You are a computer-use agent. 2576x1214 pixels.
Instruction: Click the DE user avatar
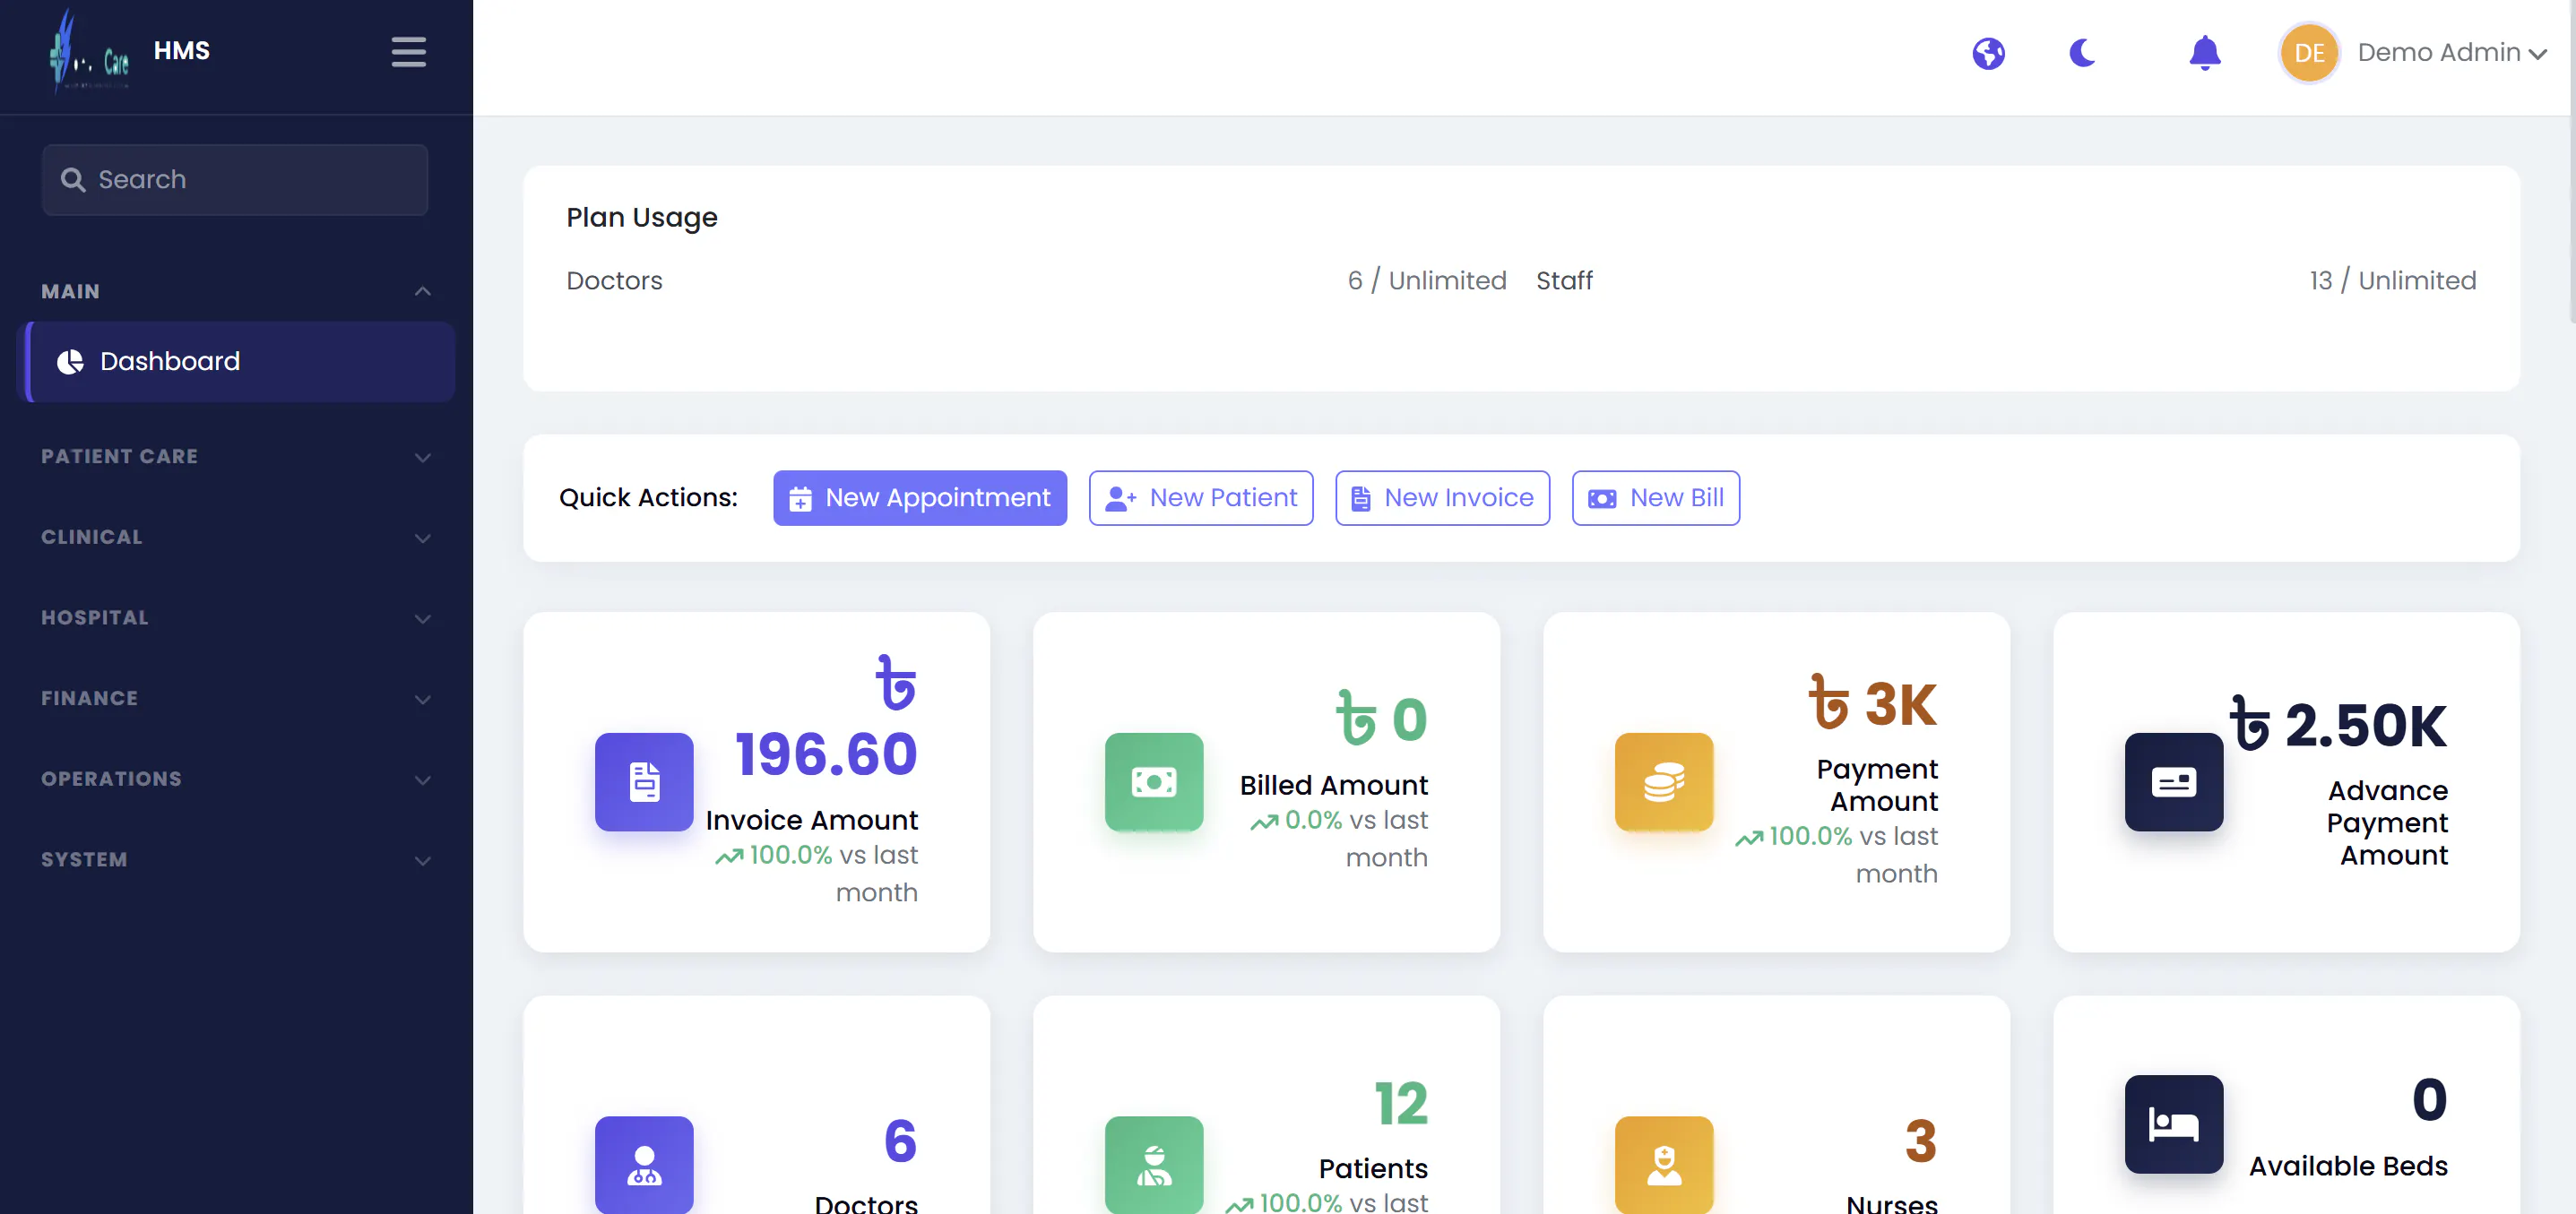[2309, 53]
